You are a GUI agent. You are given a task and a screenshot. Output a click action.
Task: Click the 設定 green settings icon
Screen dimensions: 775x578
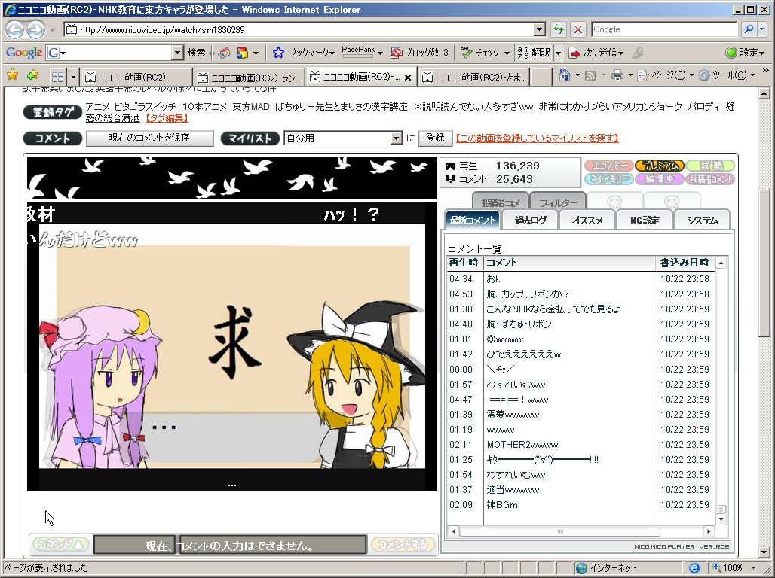(x=731, y=53)
